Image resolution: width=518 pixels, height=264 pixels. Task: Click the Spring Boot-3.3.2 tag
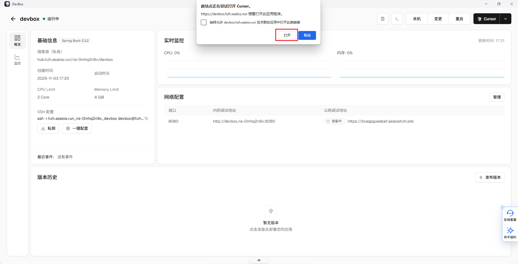(75, 41)
